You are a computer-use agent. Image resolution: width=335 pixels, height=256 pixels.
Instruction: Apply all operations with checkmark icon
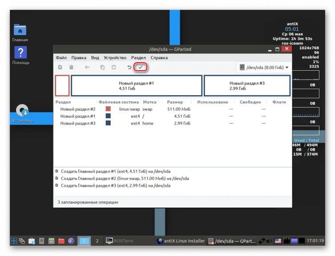click(141, 67)
